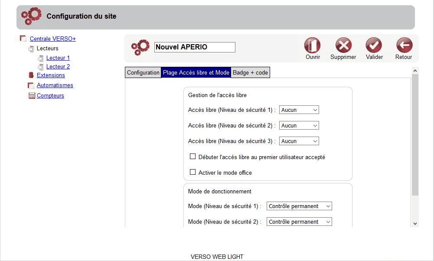The width and height of the screenshot is (434, 261).
Task: Open the Lecteur 2 link
Action: coord(58,66)
